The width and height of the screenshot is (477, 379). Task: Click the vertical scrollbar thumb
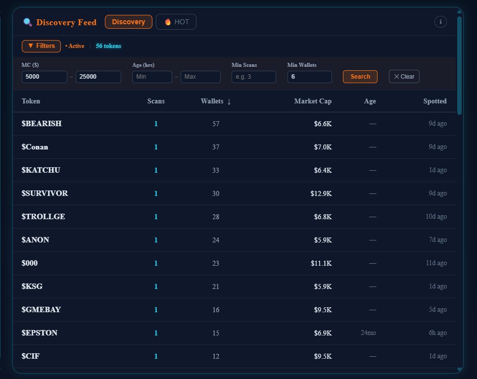click(459, 65)
